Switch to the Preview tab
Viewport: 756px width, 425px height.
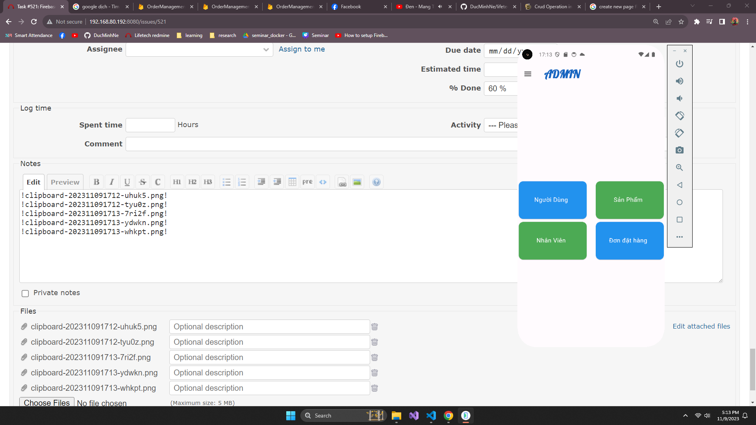pyautogui.click(x=65, y=182)
